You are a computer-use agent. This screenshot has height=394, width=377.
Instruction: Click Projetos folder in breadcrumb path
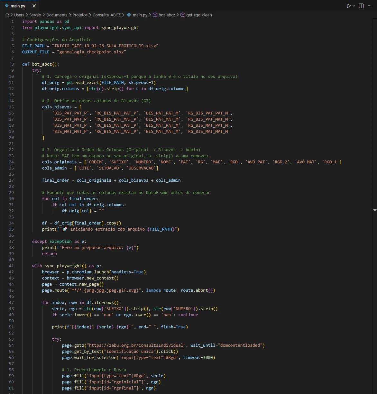tap(80, 15)
